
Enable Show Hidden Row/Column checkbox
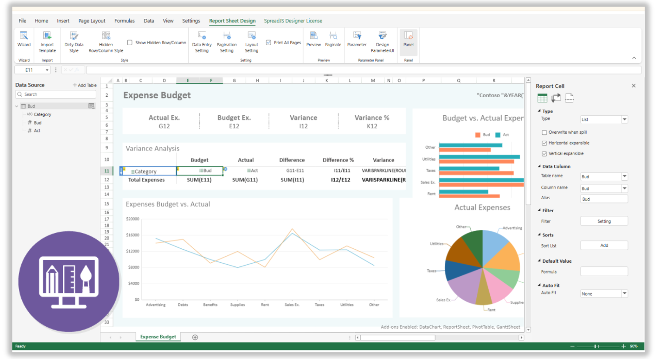(x=130, y=43)
